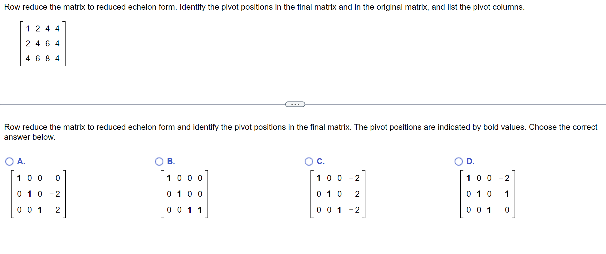
Task: Click the bold label C above its matrix
Action: pos(320,161)
